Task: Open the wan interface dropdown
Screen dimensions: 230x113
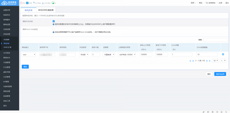Action: [28, 55]
